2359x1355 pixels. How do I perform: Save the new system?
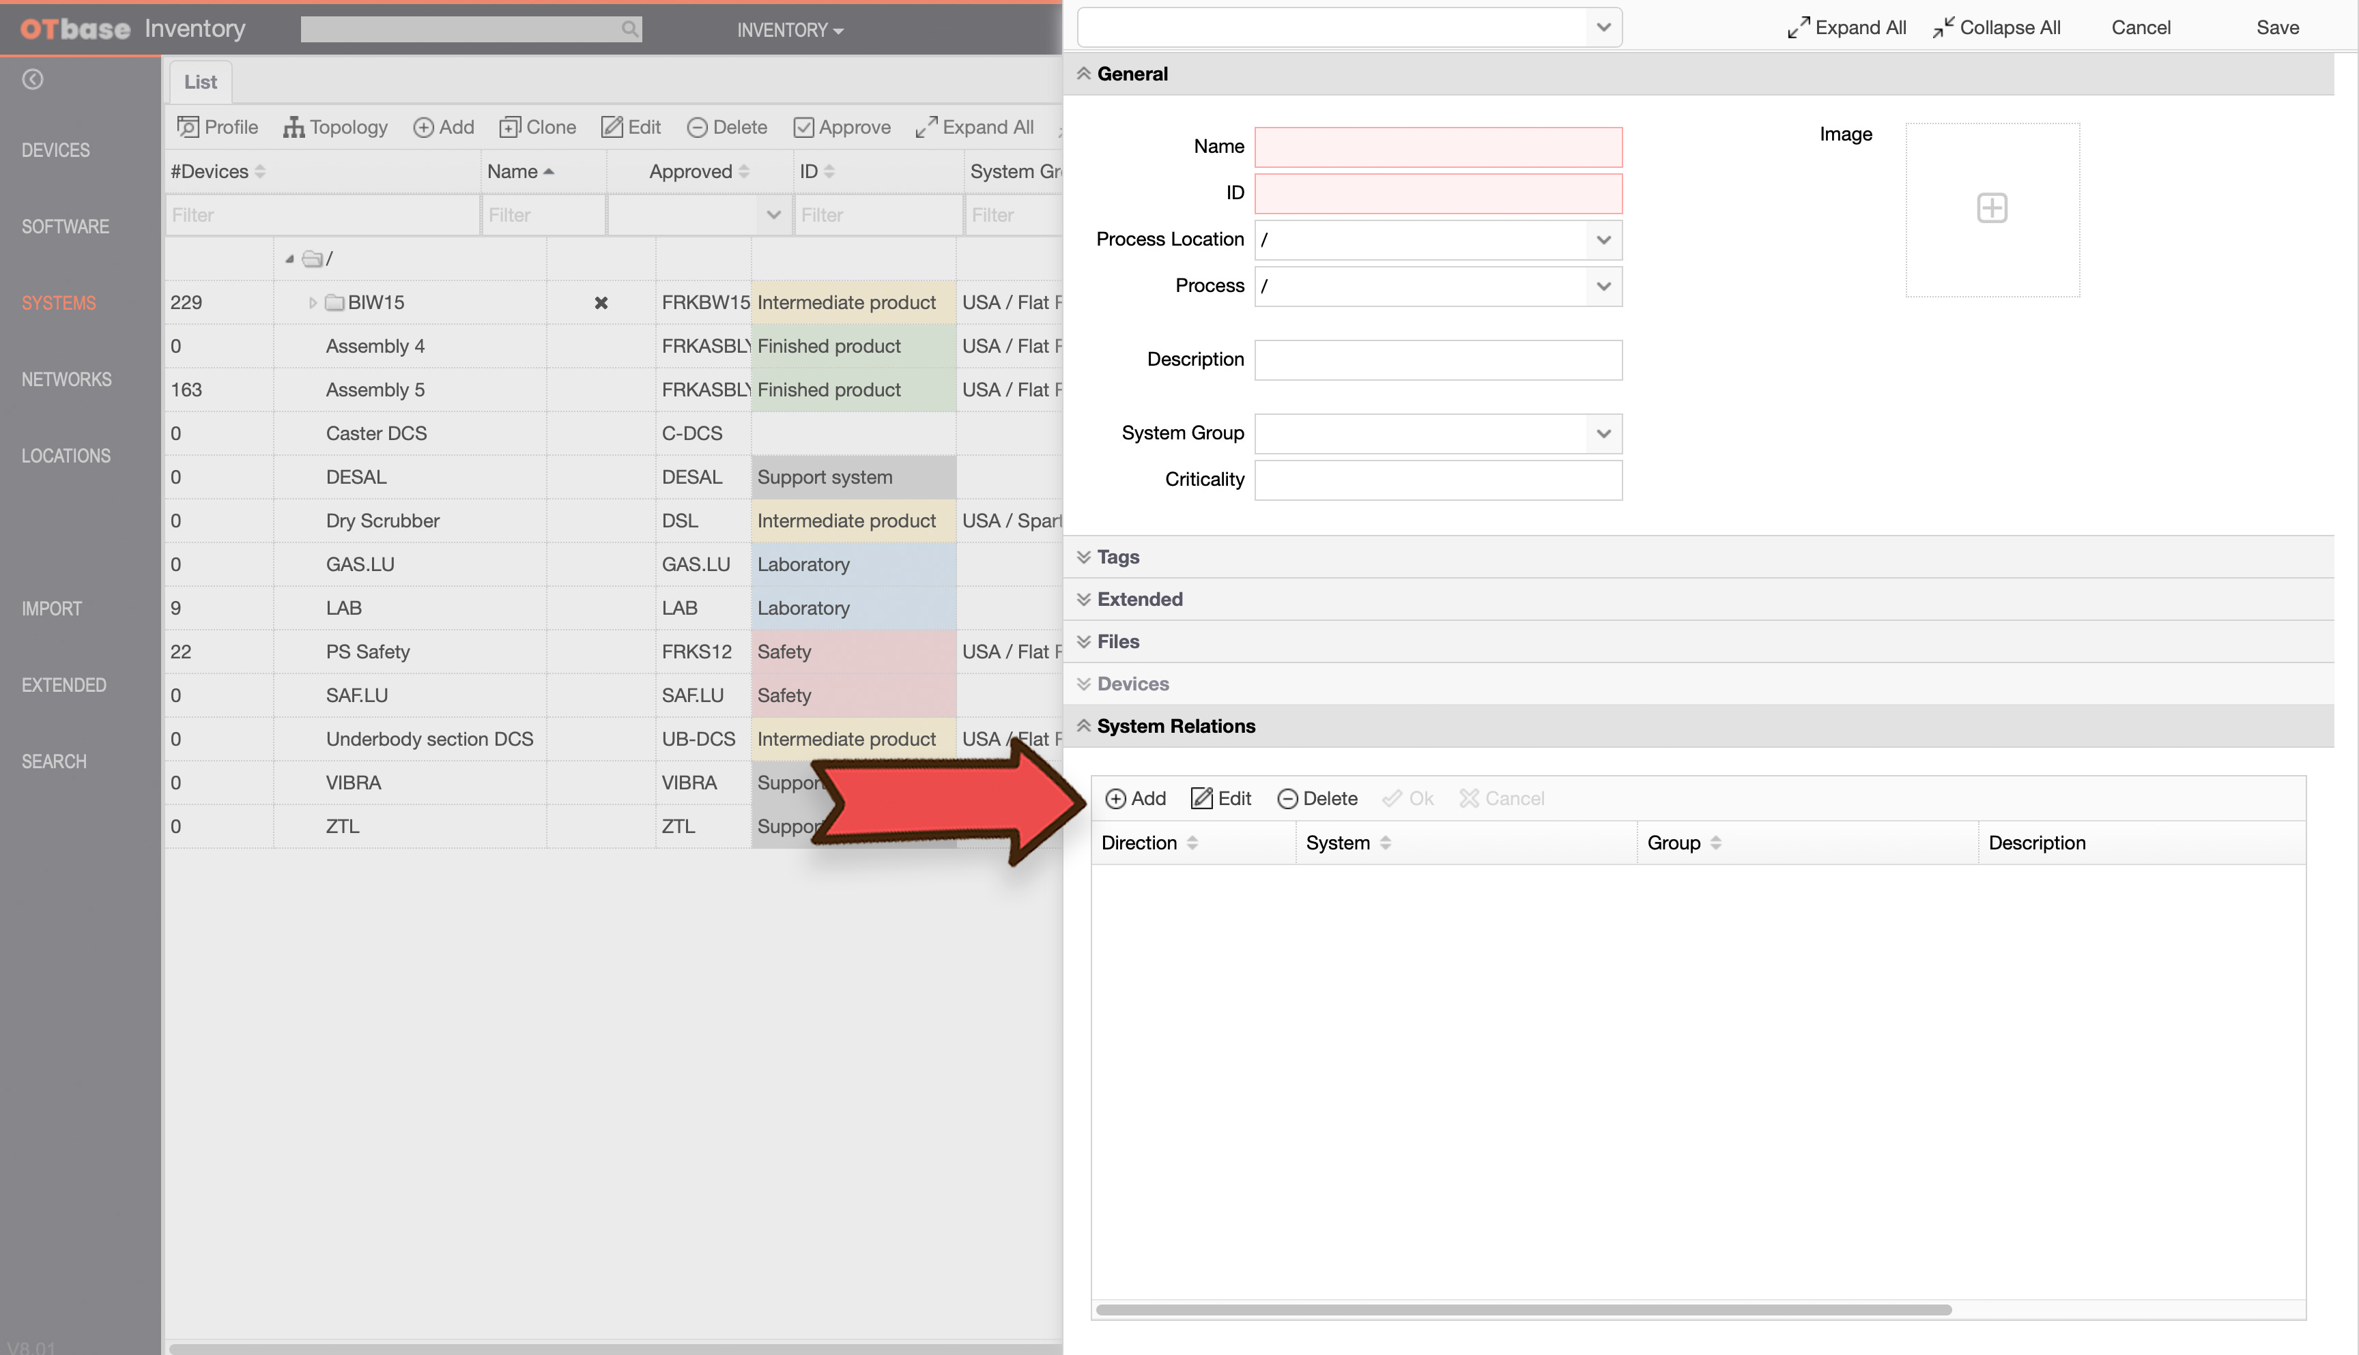coord(2277,27)
